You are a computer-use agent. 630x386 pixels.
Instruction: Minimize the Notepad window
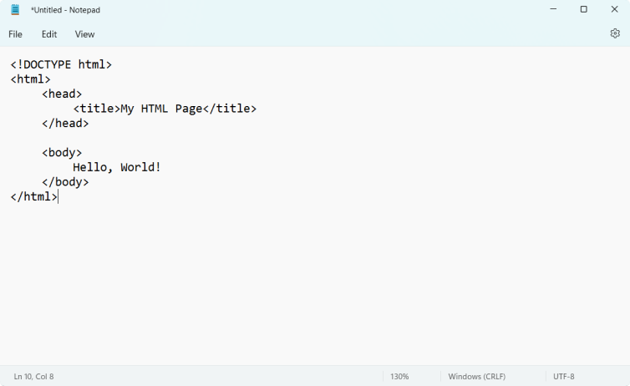553,9
